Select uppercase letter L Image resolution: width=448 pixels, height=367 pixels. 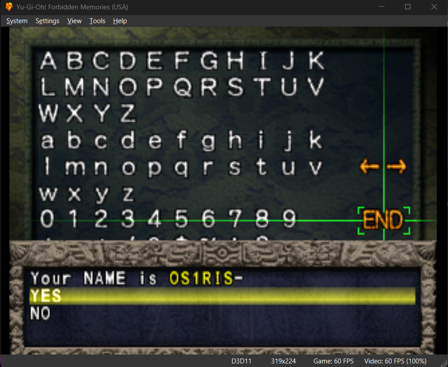click(47, 87)
